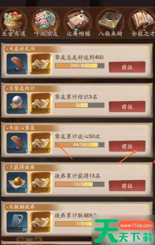Screen dimensions: 155x245
Task: Tap pearl reward icon in 挚友结识
Action: 17,103
